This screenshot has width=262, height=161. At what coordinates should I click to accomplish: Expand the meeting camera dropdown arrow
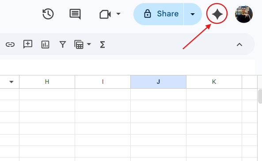point(118,14)
